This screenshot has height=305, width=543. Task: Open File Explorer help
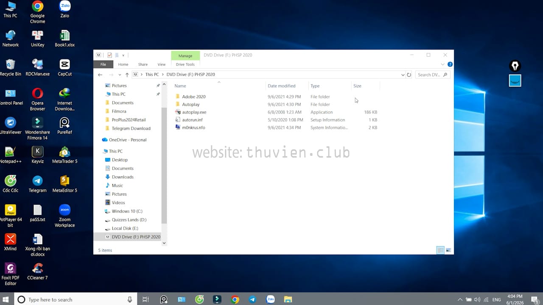[450, 64]
